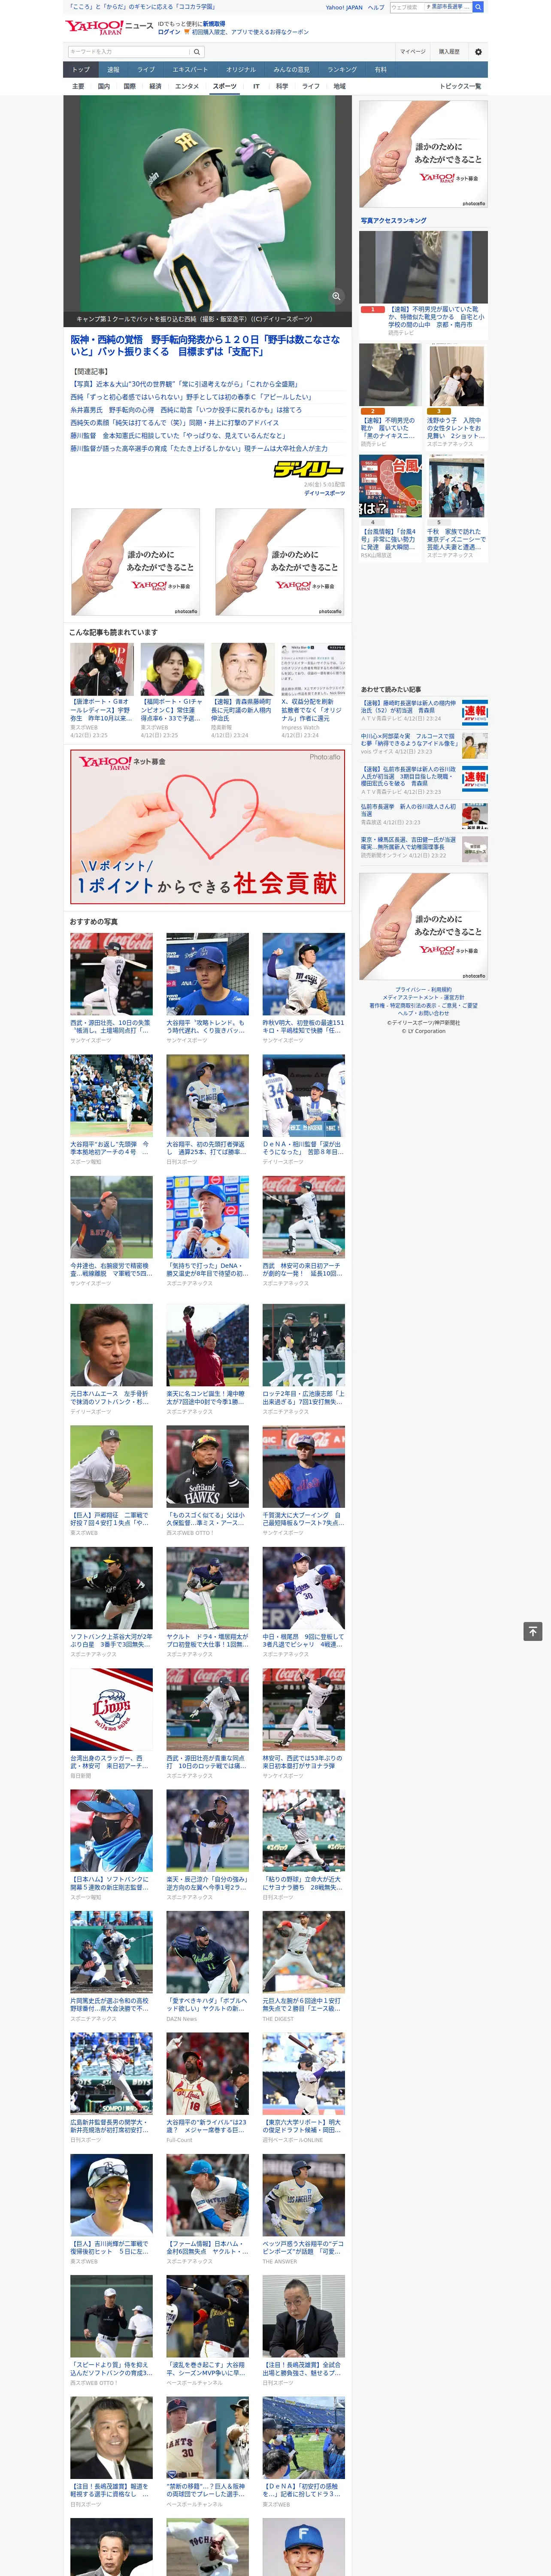Select the 国内 category
Image resolution: width=551 pixels, height=2576 pixels.
104,86
